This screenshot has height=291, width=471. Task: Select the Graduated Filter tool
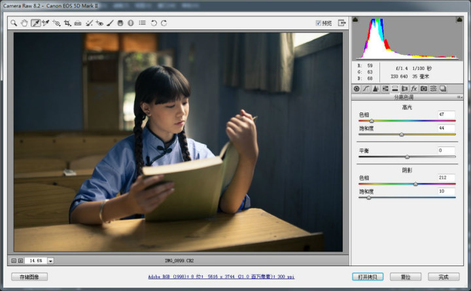[x=120, y=23]
